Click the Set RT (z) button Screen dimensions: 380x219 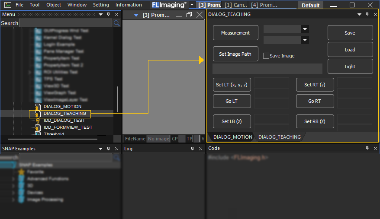[x=315, y=85]
